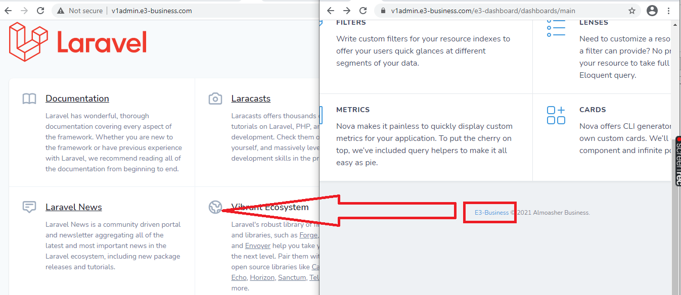
Task: Click the red Laravel logo
Action: (78, 42)
